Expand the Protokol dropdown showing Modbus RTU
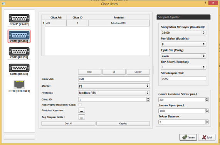Viewport: 220px width, 145px height. click(114, 93)
